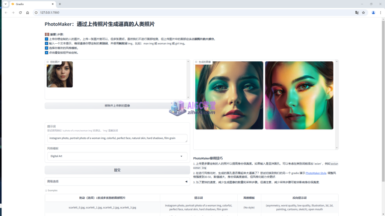
Task: Click the 'asian woman img' code text
Action: pos(266,166)
